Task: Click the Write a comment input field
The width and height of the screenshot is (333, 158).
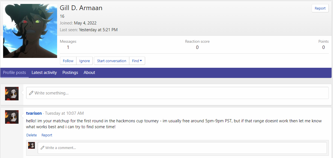Action: (183, 148)
